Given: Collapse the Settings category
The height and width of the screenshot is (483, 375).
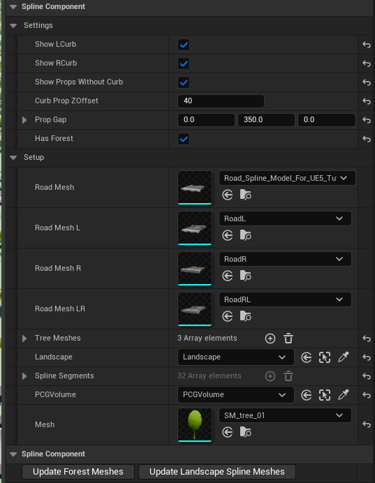Looking at the screenshot, I should (x=13, y=26).
